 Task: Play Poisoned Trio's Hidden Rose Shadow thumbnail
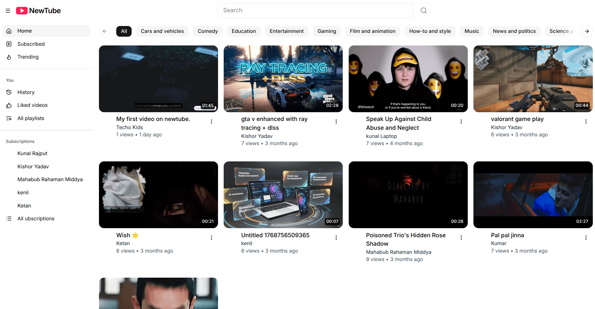408,195
